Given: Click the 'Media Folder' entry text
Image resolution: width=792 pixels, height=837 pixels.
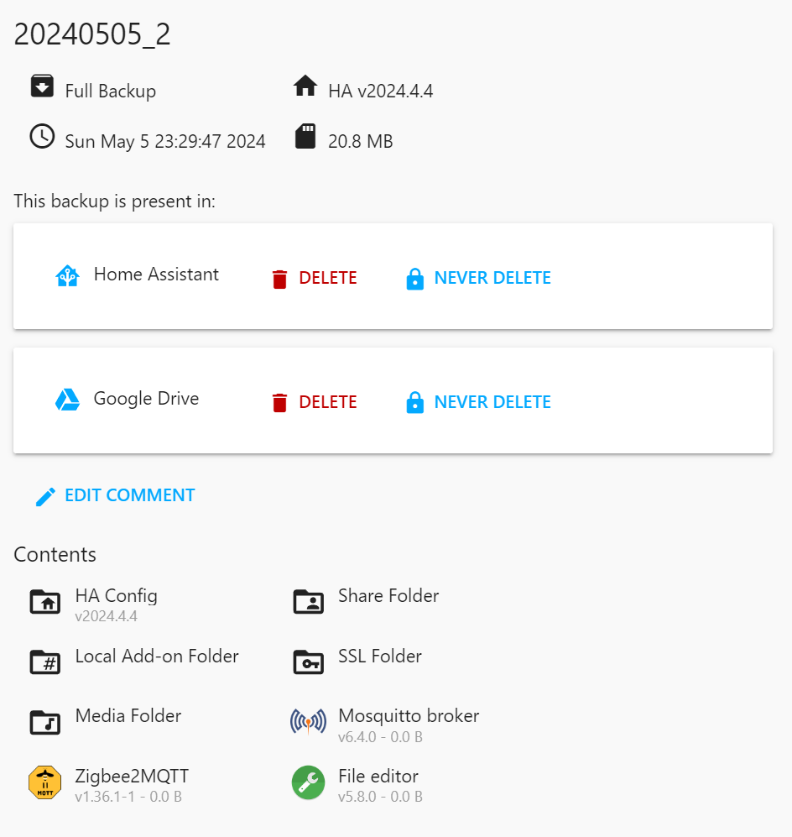Looking at the screenshot, I should pyautogui.click(x=128, y=716).
